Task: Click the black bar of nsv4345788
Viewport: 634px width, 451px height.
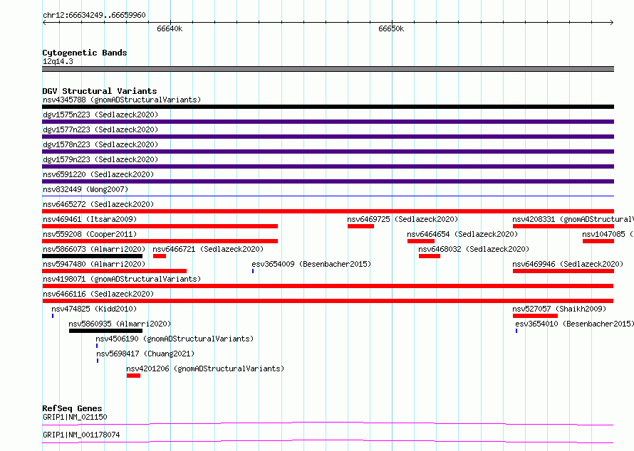Action: (x=328, y=107)
